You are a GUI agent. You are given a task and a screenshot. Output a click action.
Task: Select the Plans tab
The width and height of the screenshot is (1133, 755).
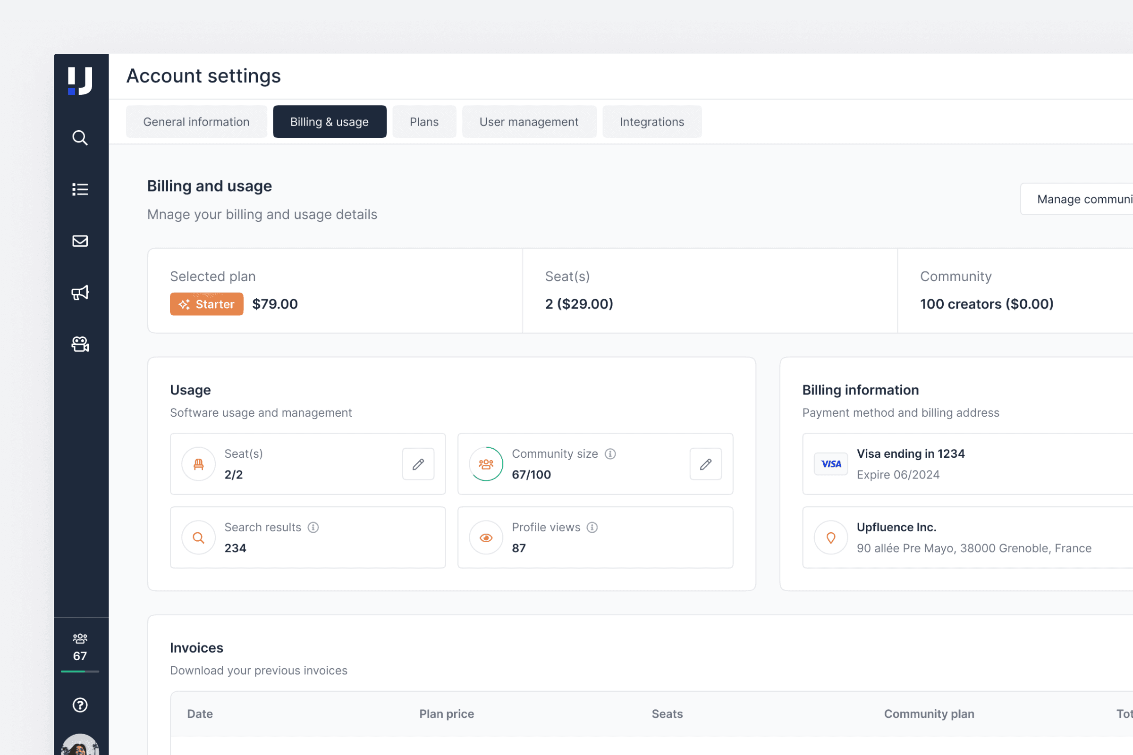424,121
